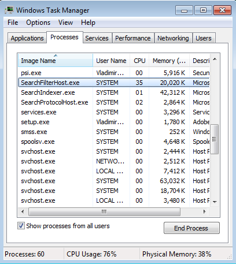Click the Adobe description cell for setup.exe
The height and width of the screenshot is (264, 236).
(x=201, y=122)
